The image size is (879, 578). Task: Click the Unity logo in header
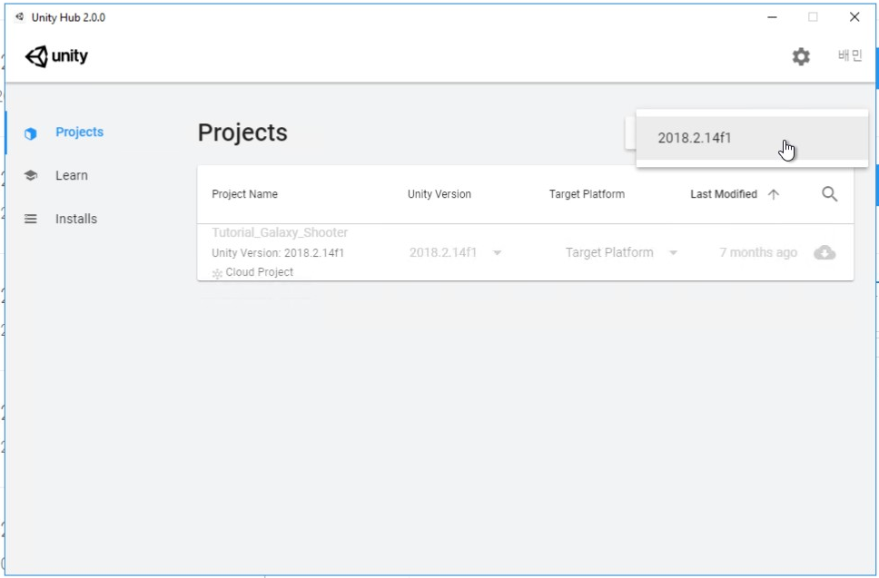click(x=56, y=56)
